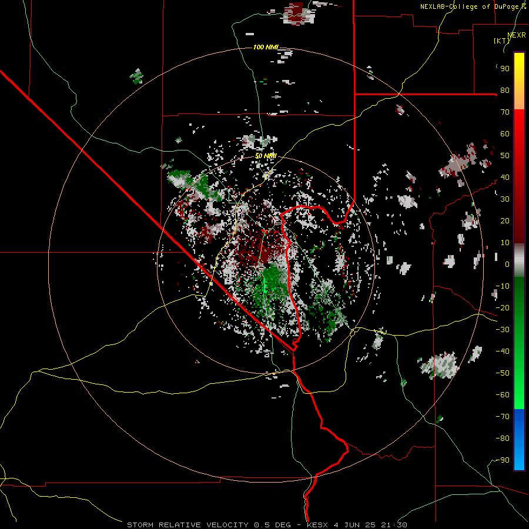The image size is (529, 529).
Task: Select the 10 value on velocity scale
Action: click(x=505, y=243)
